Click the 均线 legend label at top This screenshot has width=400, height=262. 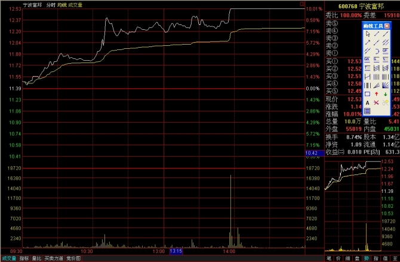[61, 4]
